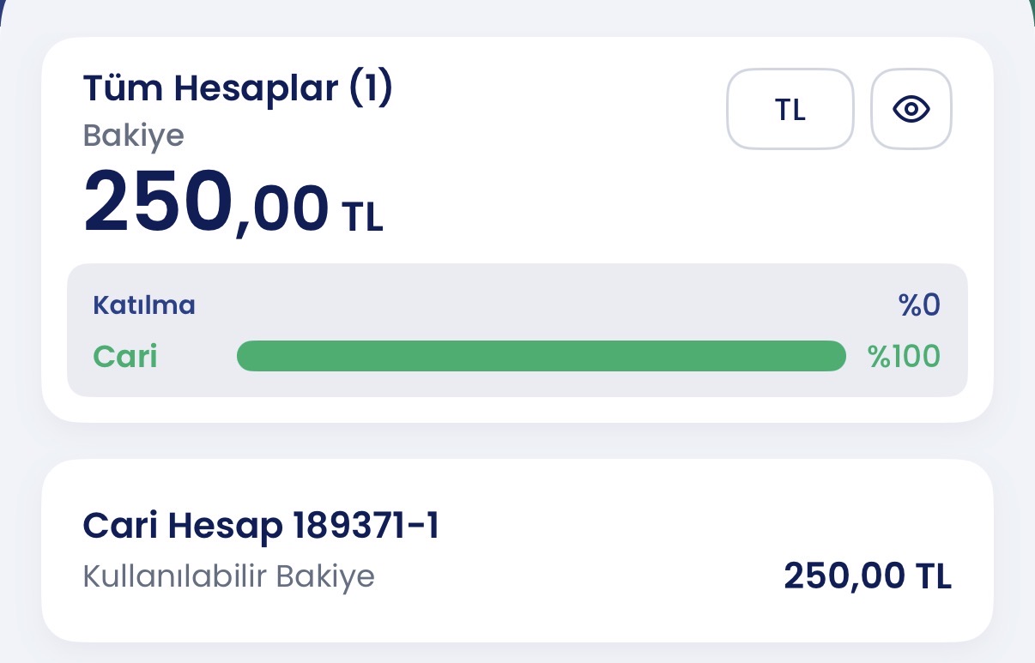Click the TL suffix beside total balance

(363, 217)
